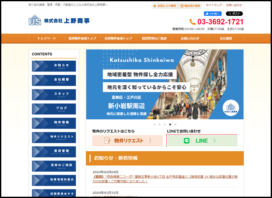Click the date 2024年01月31日
This screenshot has height=198, width=272.
[x=105, y=192]
